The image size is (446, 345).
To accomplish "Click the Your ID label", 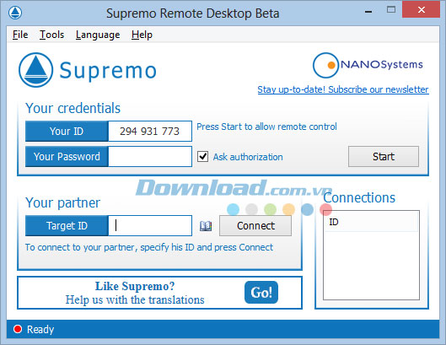I will tap(67, 132).
